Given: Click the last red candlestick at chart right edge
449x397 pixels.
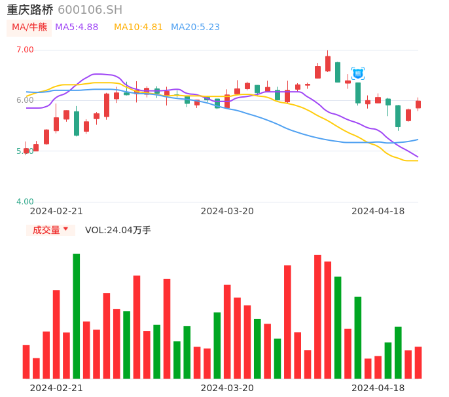Looking at the screenshot, I should point(418,104).
